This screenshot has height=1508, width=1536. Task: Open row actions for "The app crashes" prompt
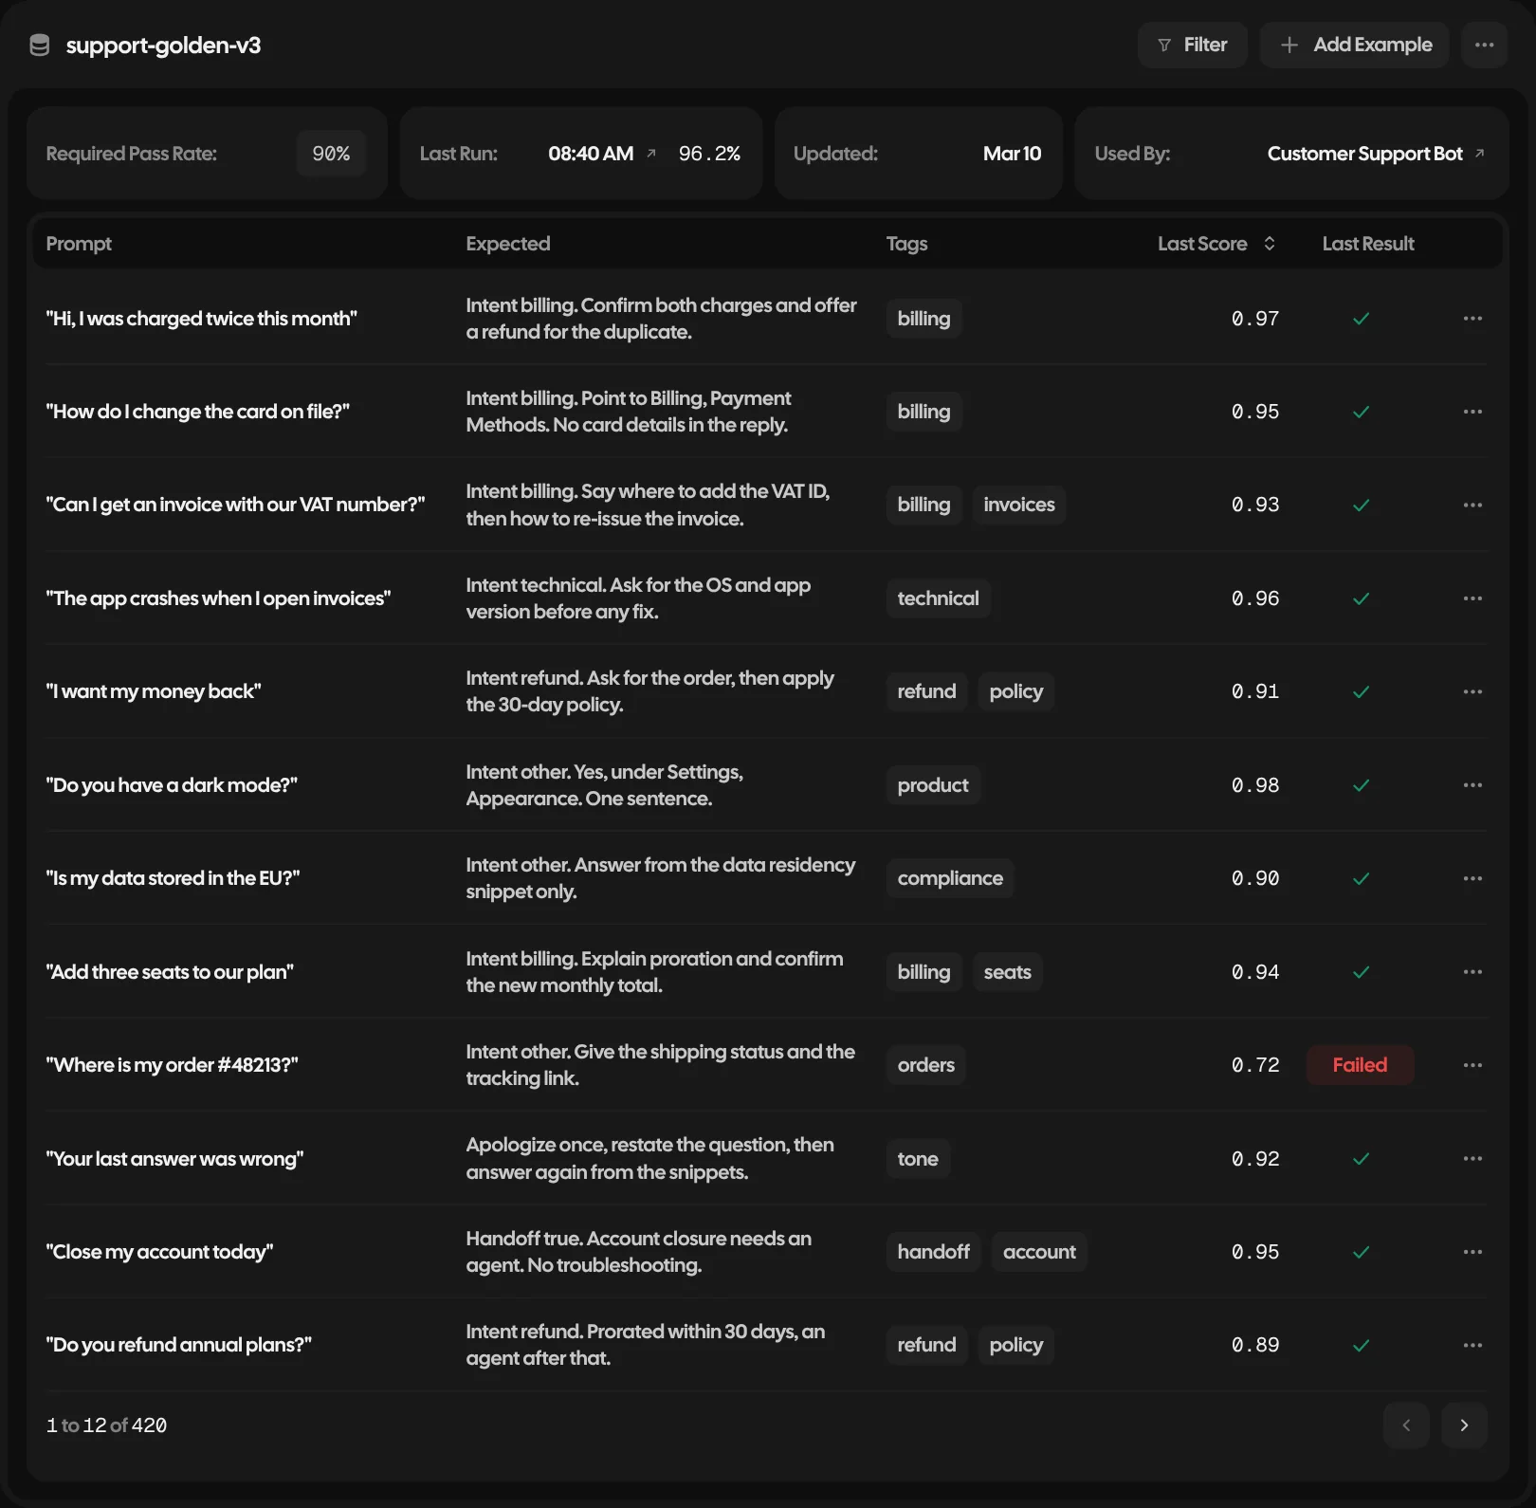pyautogui.click(x=1472, y=598)
